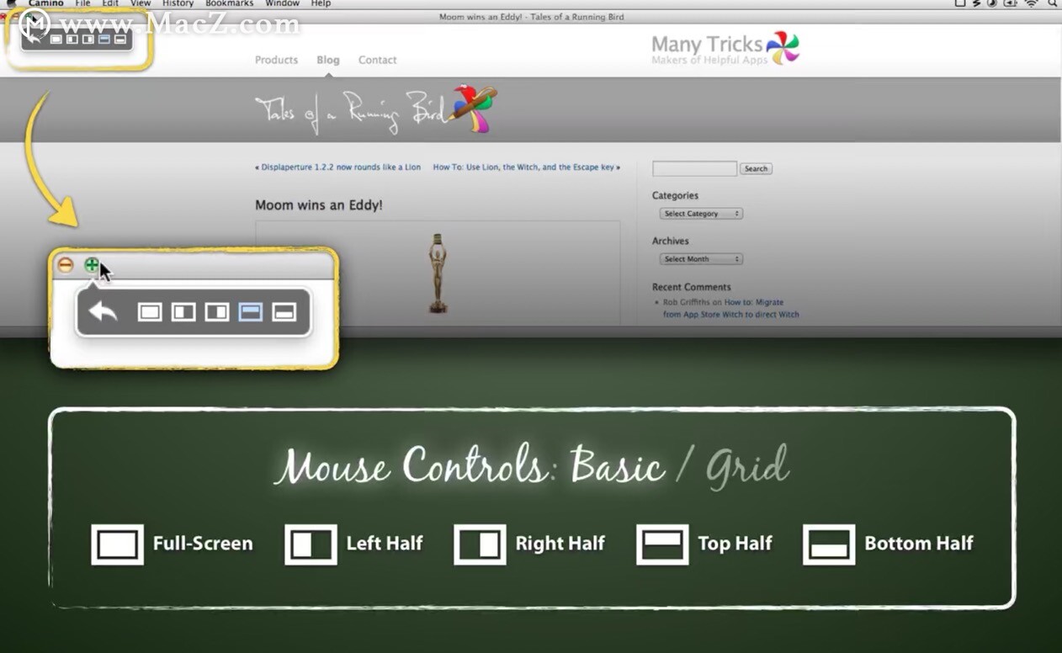
Task: Open the Blog navigation tab
Action: pyautogui.click(x=328, y=60)
